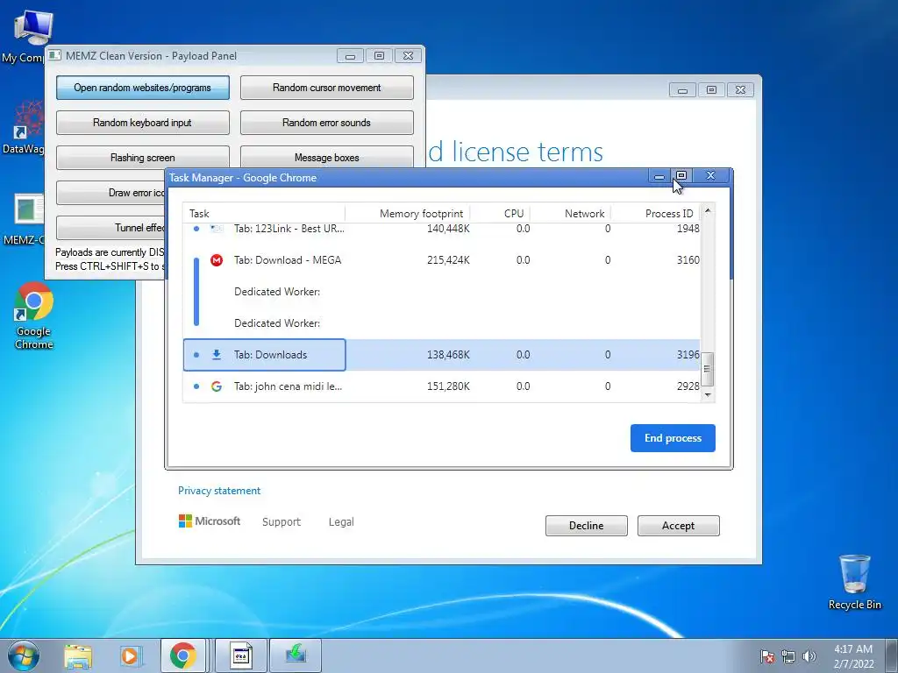Toggle Random error sounds payload
The width and height of the screenshot is (898, 673).
(x=326, y=123)
